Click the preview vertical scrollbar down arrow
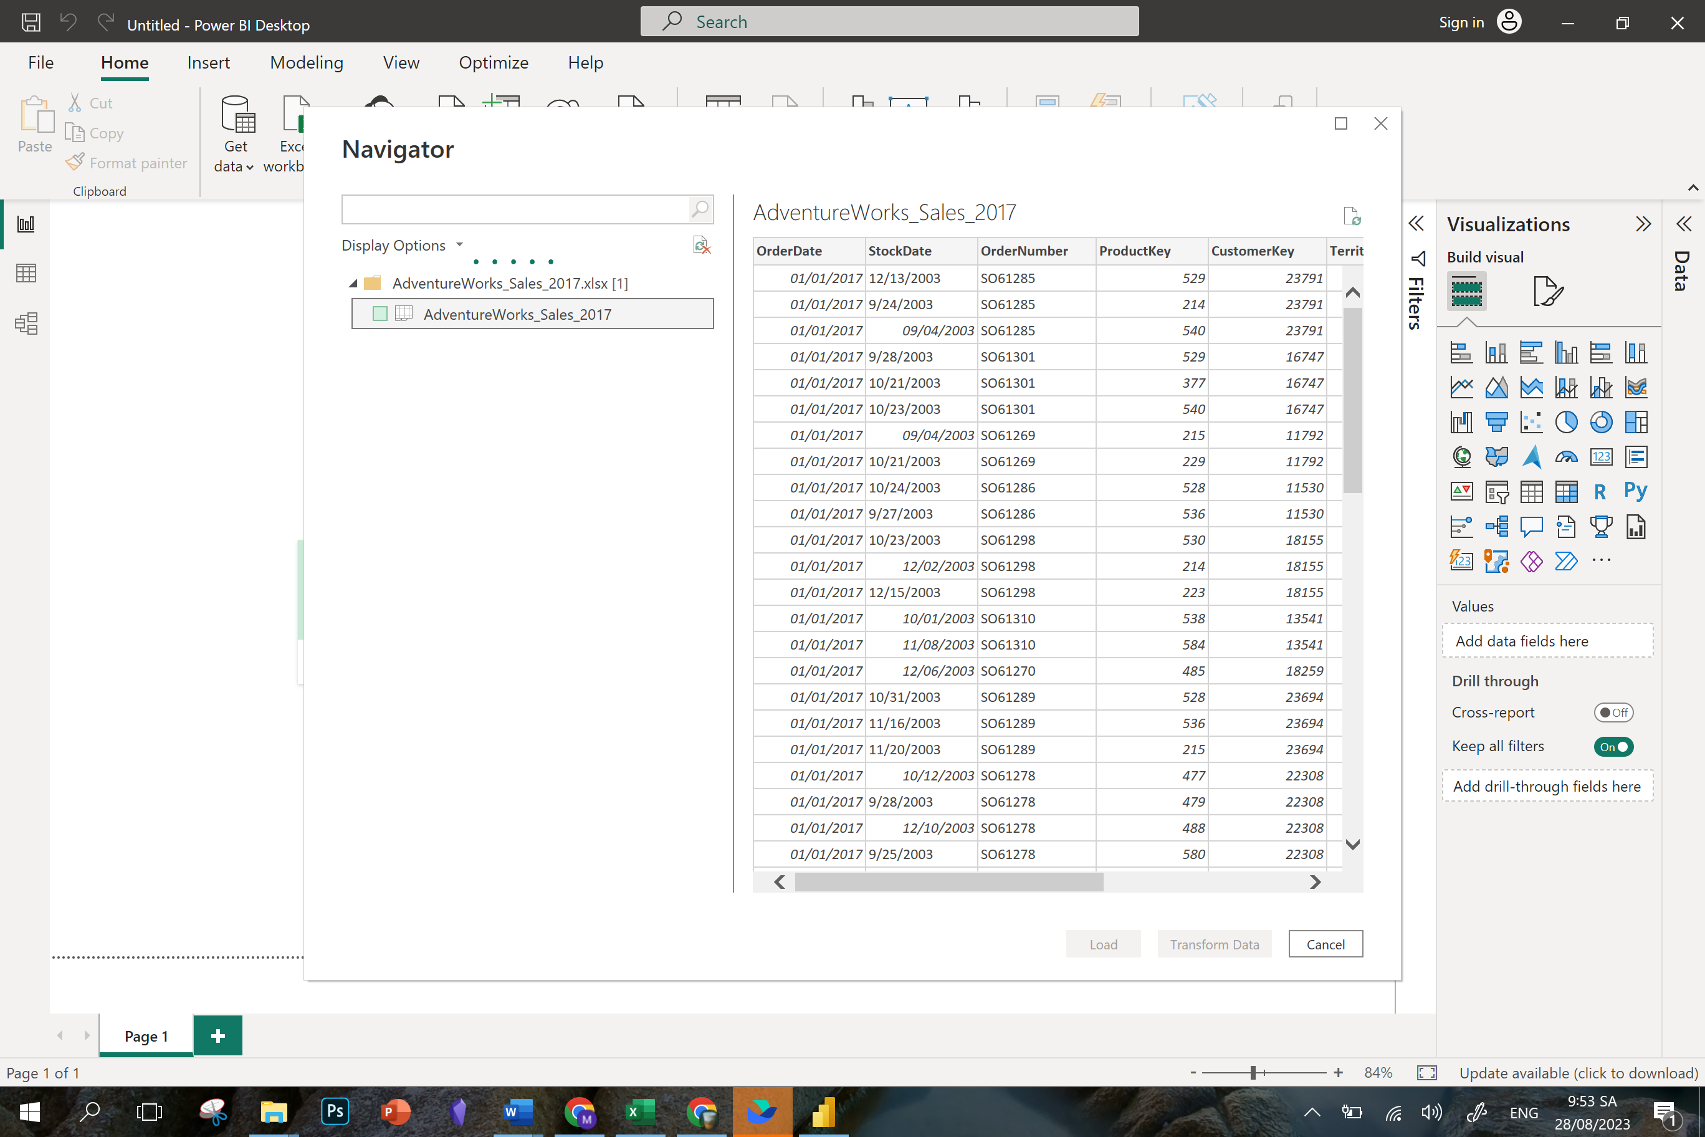 (1352, 844)
